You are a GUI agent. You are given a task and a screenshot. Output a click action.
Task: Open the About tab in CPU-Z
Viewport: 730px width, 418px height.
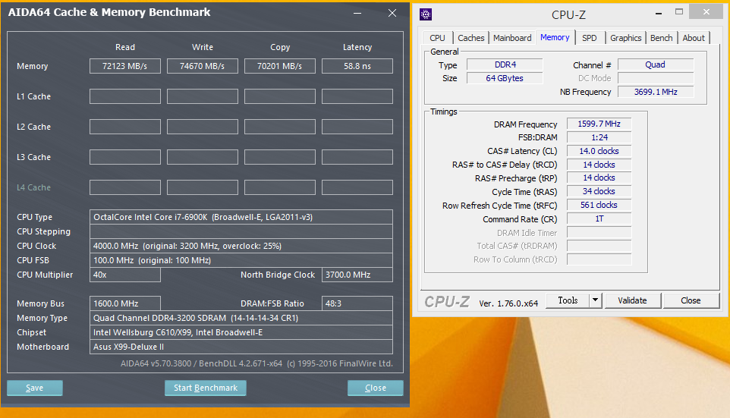click(x=694, y=38)
